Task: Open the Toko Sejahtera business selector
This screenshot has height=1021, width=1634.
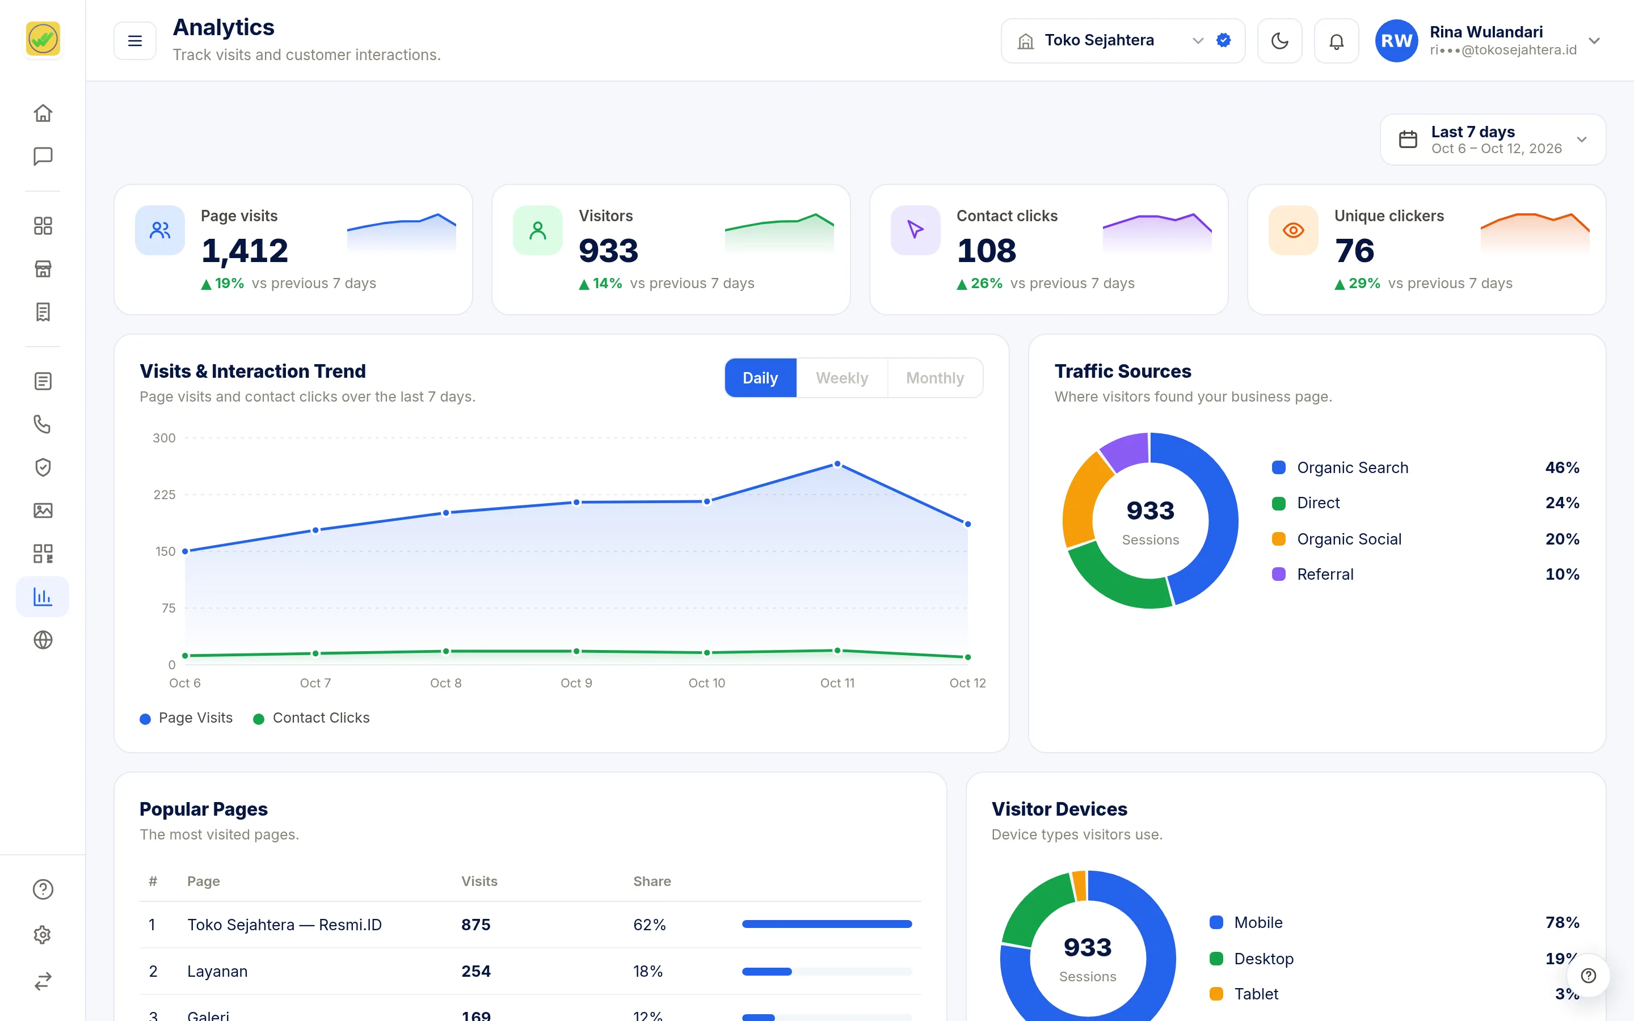Action: coord(1123,40)
